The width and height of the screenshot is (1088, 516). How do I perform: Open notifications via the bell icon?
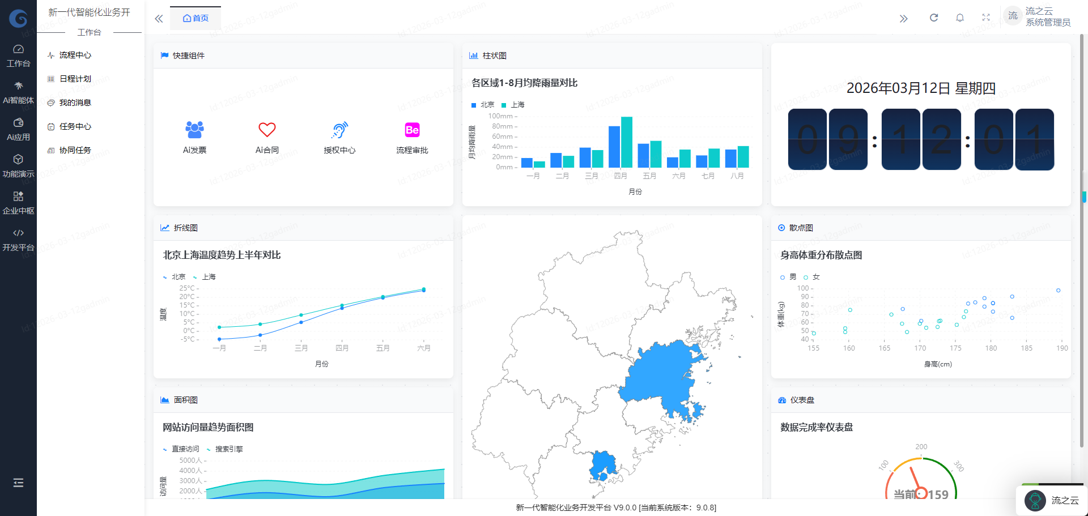960,18
